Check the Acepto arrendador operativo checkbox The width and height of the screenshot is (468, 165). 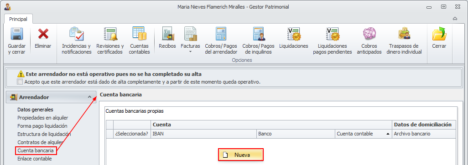point(20,82)
